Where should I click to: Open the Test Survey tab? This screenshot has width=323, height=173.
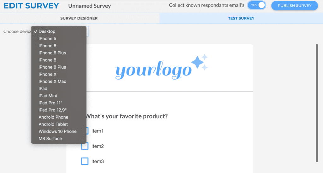click(x=241, y=18)
